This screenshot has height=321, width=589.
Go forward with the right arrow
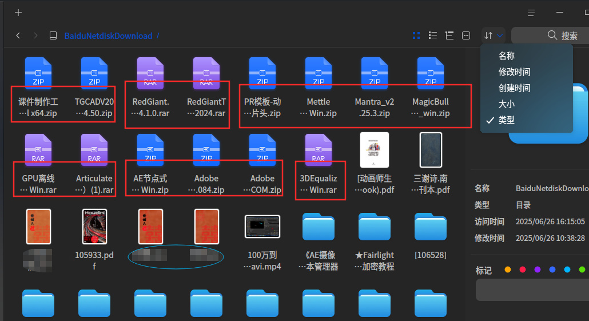click(35, 35)
